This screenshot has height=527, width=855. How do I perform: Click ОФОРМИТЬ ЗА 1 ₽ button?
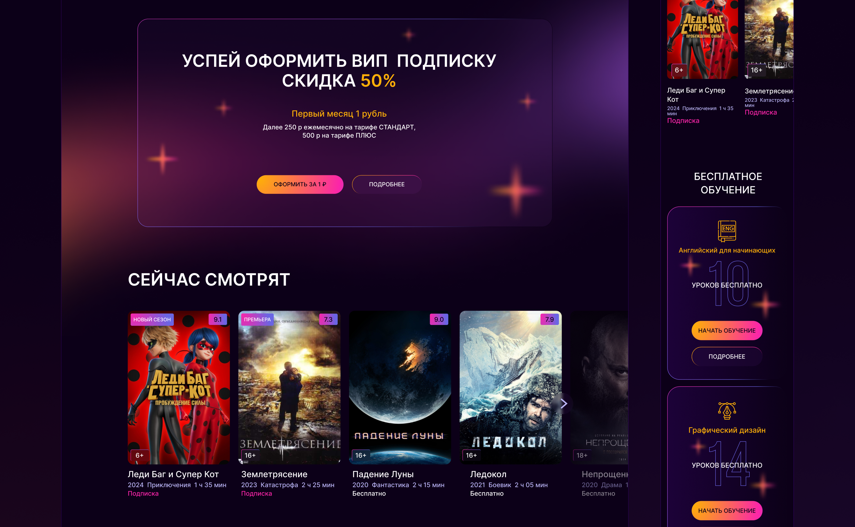(x=300, y=184)
